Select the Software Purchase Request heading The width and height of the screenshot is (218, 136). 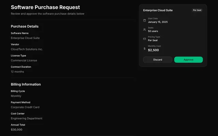tap(45, 7)
